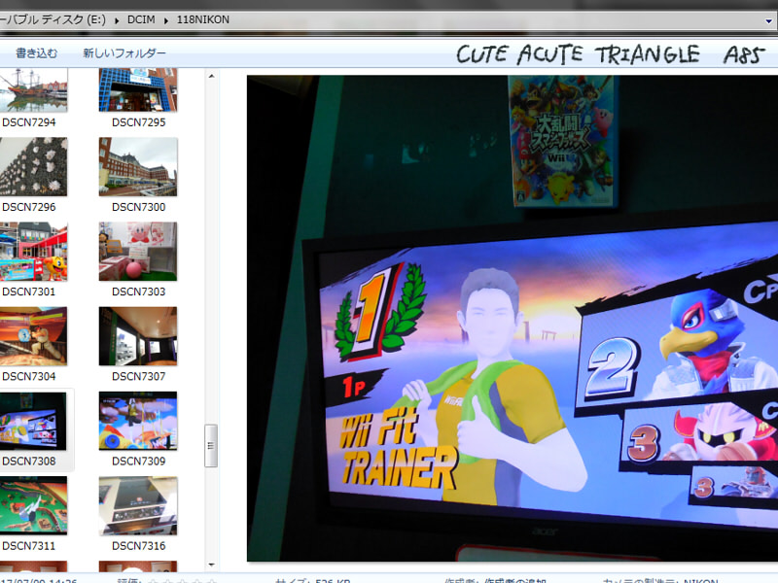The height and width of the screenshot is (583, 778).
Task: Open the DCIM folder in address bar
Action: coord(141,19)
